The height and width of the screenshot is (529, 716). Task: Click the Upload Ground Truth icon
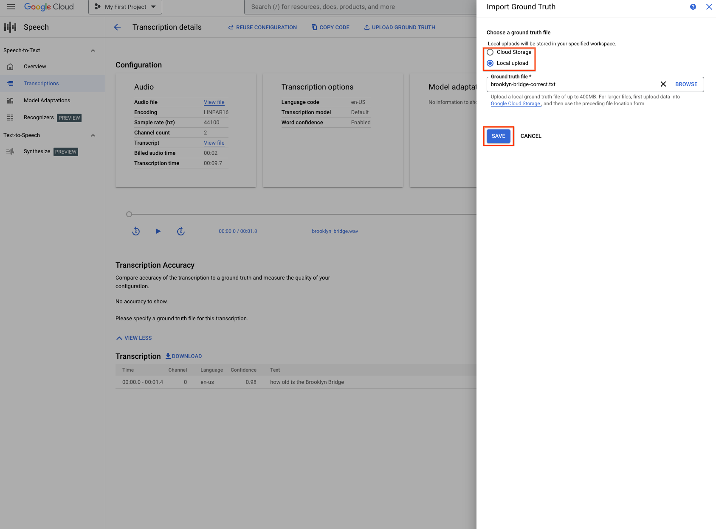click(366, 27)
